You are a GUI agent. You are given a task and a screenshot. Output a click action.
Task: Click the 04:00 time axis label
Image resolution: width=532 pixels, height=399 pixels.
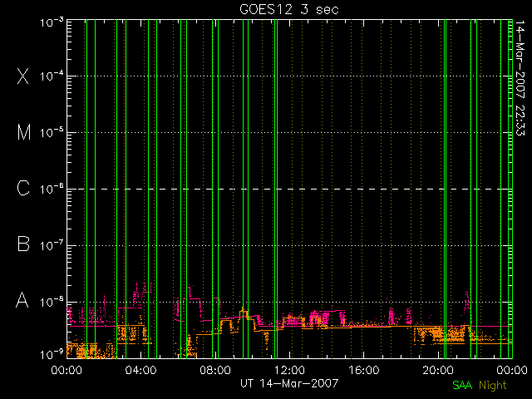pyautogui.click(x=140, y=370)
